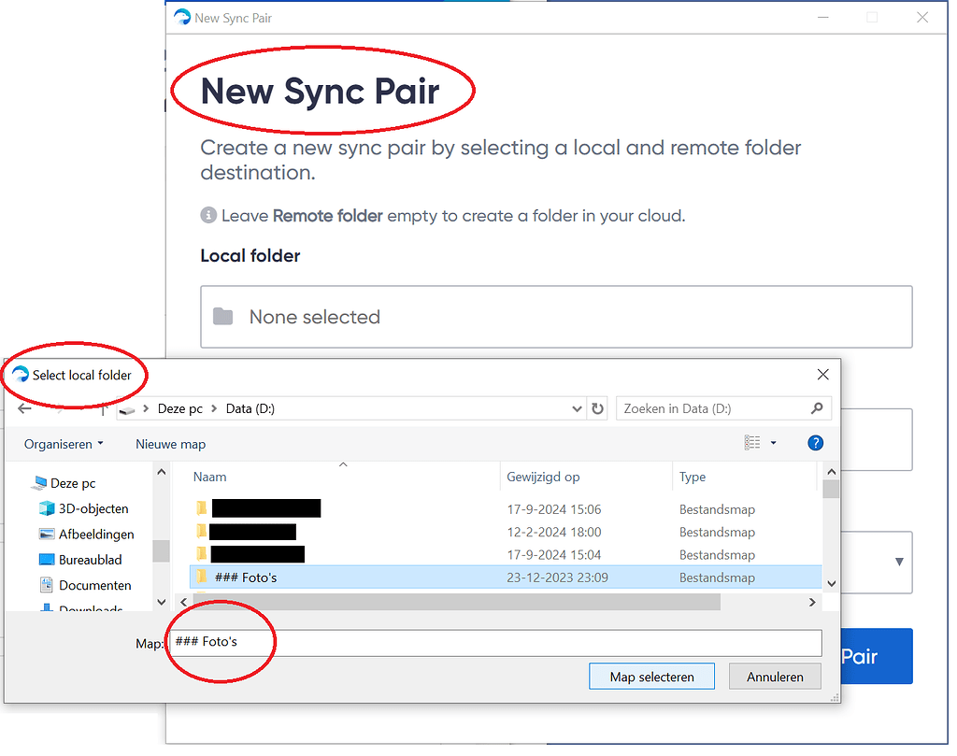The image size is (957, 756).
Task: Select the ### Foto's folder row
Action: (506, 578)
